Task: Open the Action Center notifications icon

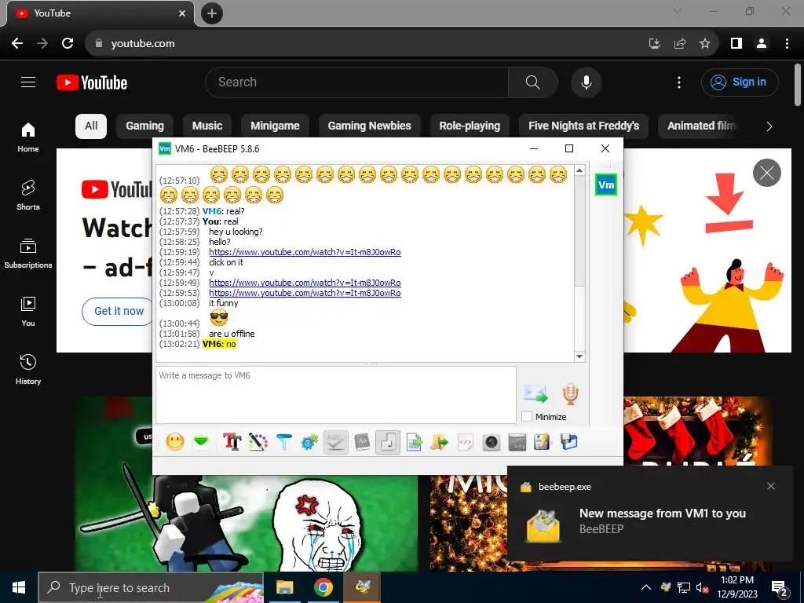Action: [780, 587]
